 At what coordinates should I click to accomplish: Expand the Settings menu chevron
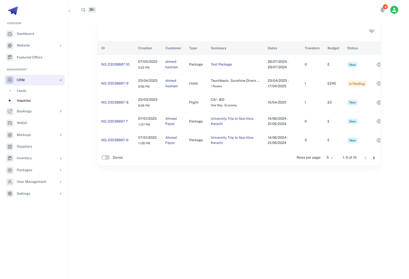61,194
